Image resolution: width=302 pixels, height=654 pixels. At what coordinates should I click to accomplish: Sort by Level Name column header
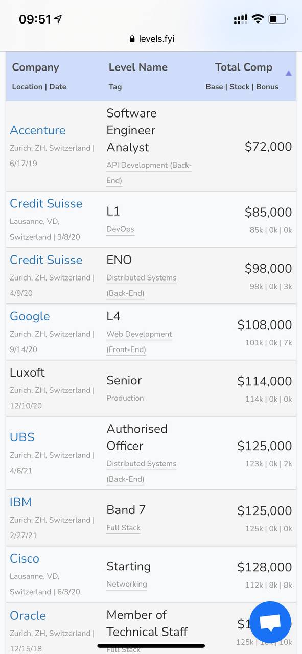138,67
